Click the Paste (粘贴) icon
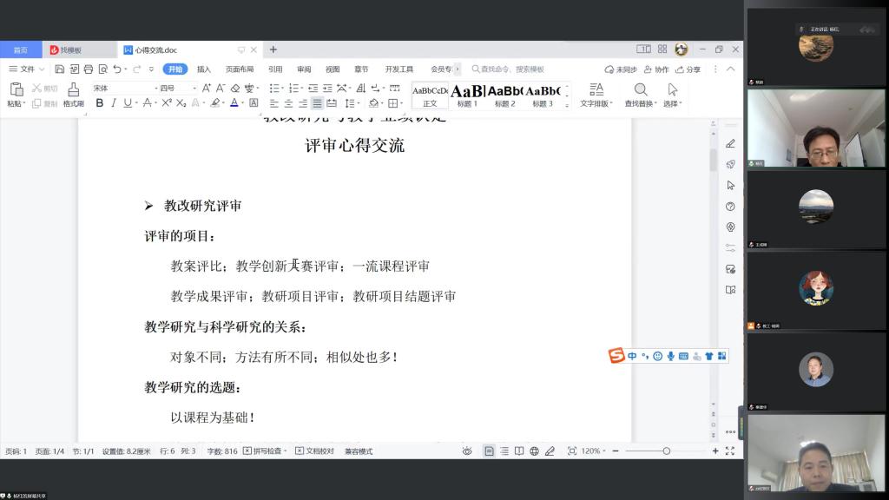Screen dimensions: 889x500 [16, 94]
